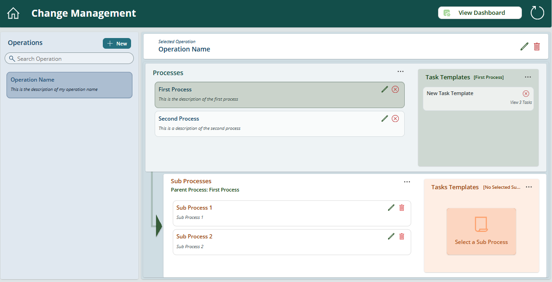The width and height of the screenshot is (552, 282).
Task: Click the edit pencil on First Process
Action: [384, 90]
